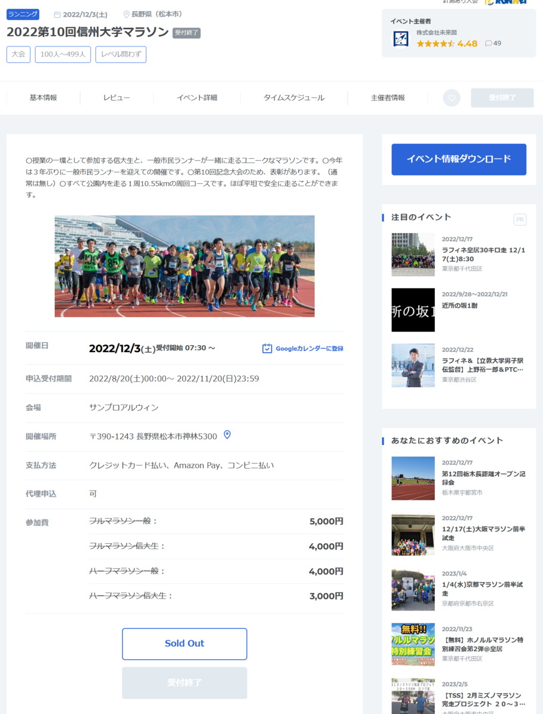Click the comment bubble icon showing 49
543x714 pixels.
(488, 43)
